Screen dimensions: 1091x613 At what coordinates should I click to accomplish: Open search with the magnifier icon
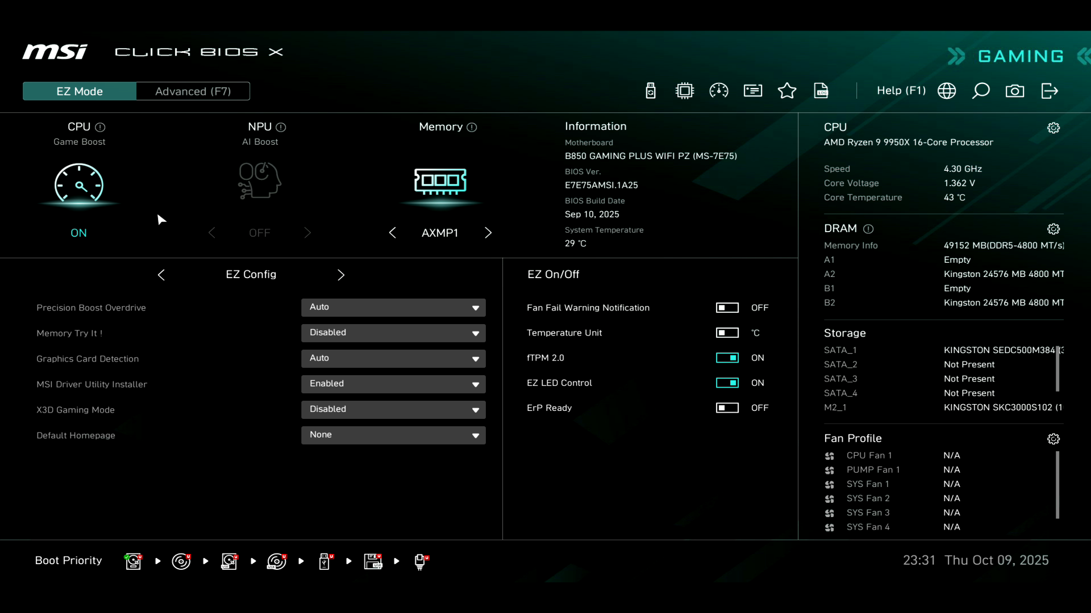pos(981,91)
